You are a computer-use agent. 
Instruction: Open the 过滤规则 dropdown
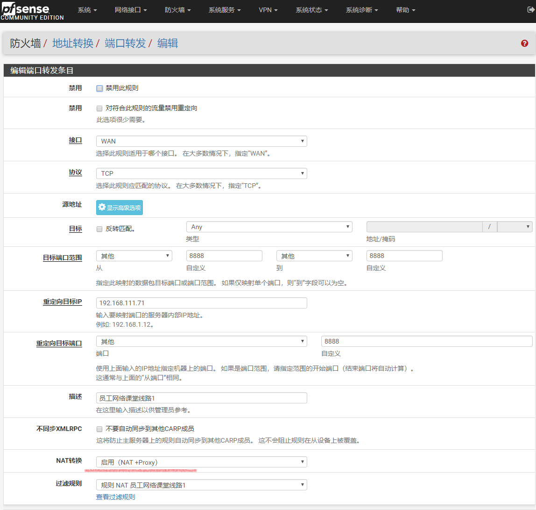pos(201,485)
